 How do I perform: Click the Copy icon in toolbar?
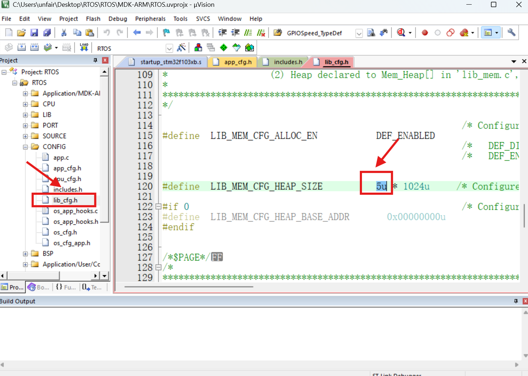coord(77,33)
